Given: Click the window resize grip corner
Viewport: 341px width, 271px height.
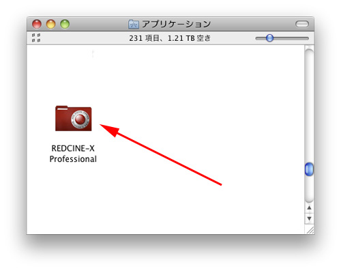Looking at the screenshot, I should pos(310,230).
